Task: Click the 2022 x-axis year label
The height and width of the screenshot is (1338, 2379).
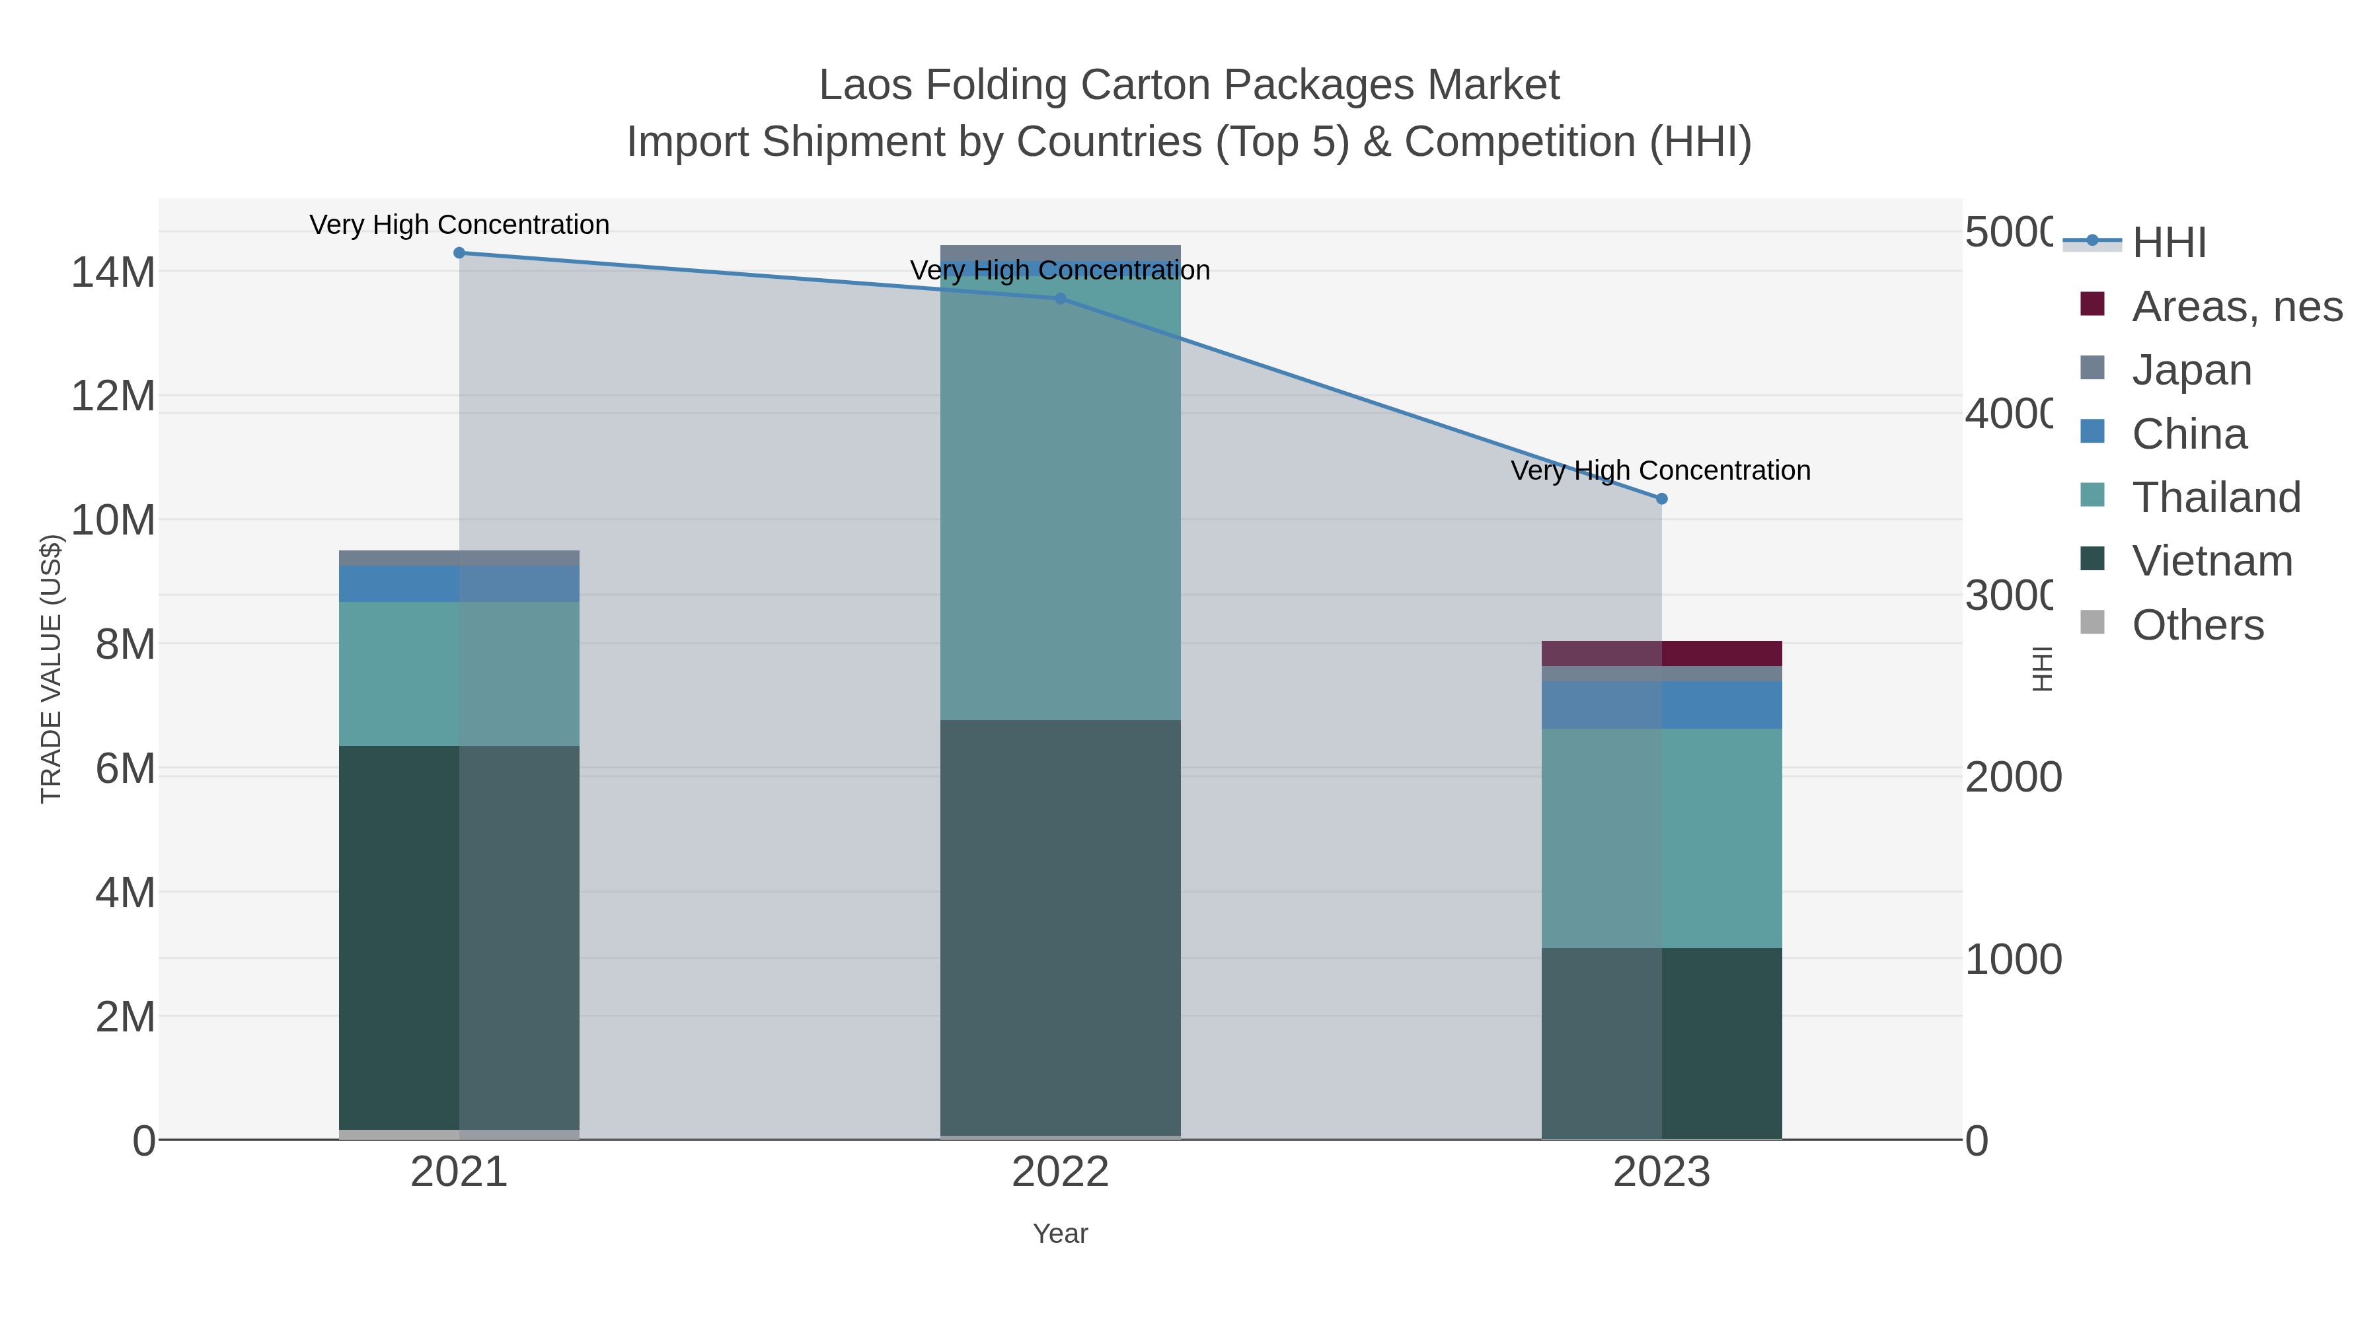Action: [x=1060, y=1173]
